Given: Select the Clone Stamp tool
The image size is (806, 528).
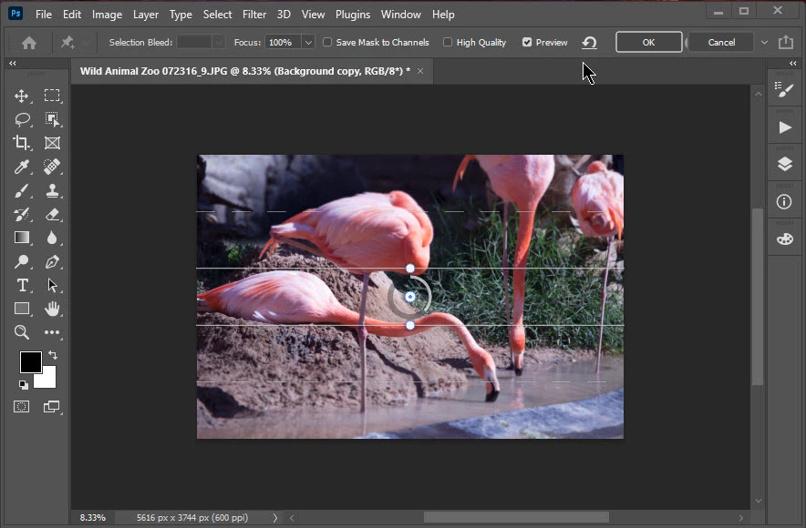Looking at the screenshot, I should (52, 190).
